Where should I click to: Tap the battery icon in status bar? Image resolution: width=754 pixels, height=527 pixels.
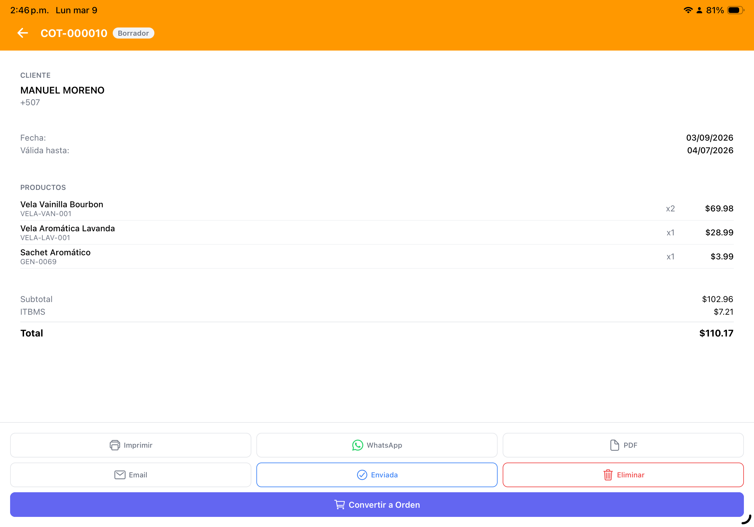[735, 10]
